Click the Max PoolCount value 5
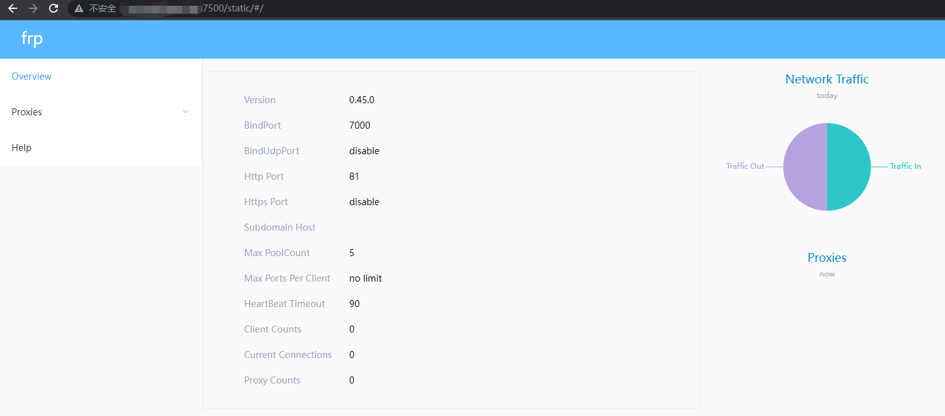The height and width of the screenshot is (416, 945). click(x=352, y=253)
